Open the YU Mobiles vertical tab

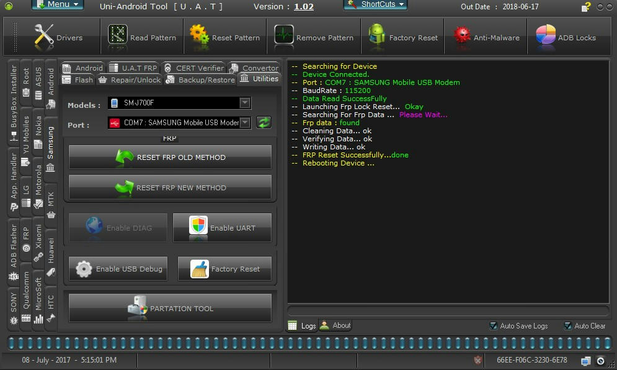(x=26, y=141)
